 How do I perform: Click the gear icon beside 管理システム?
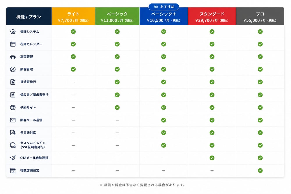(13, 32)
